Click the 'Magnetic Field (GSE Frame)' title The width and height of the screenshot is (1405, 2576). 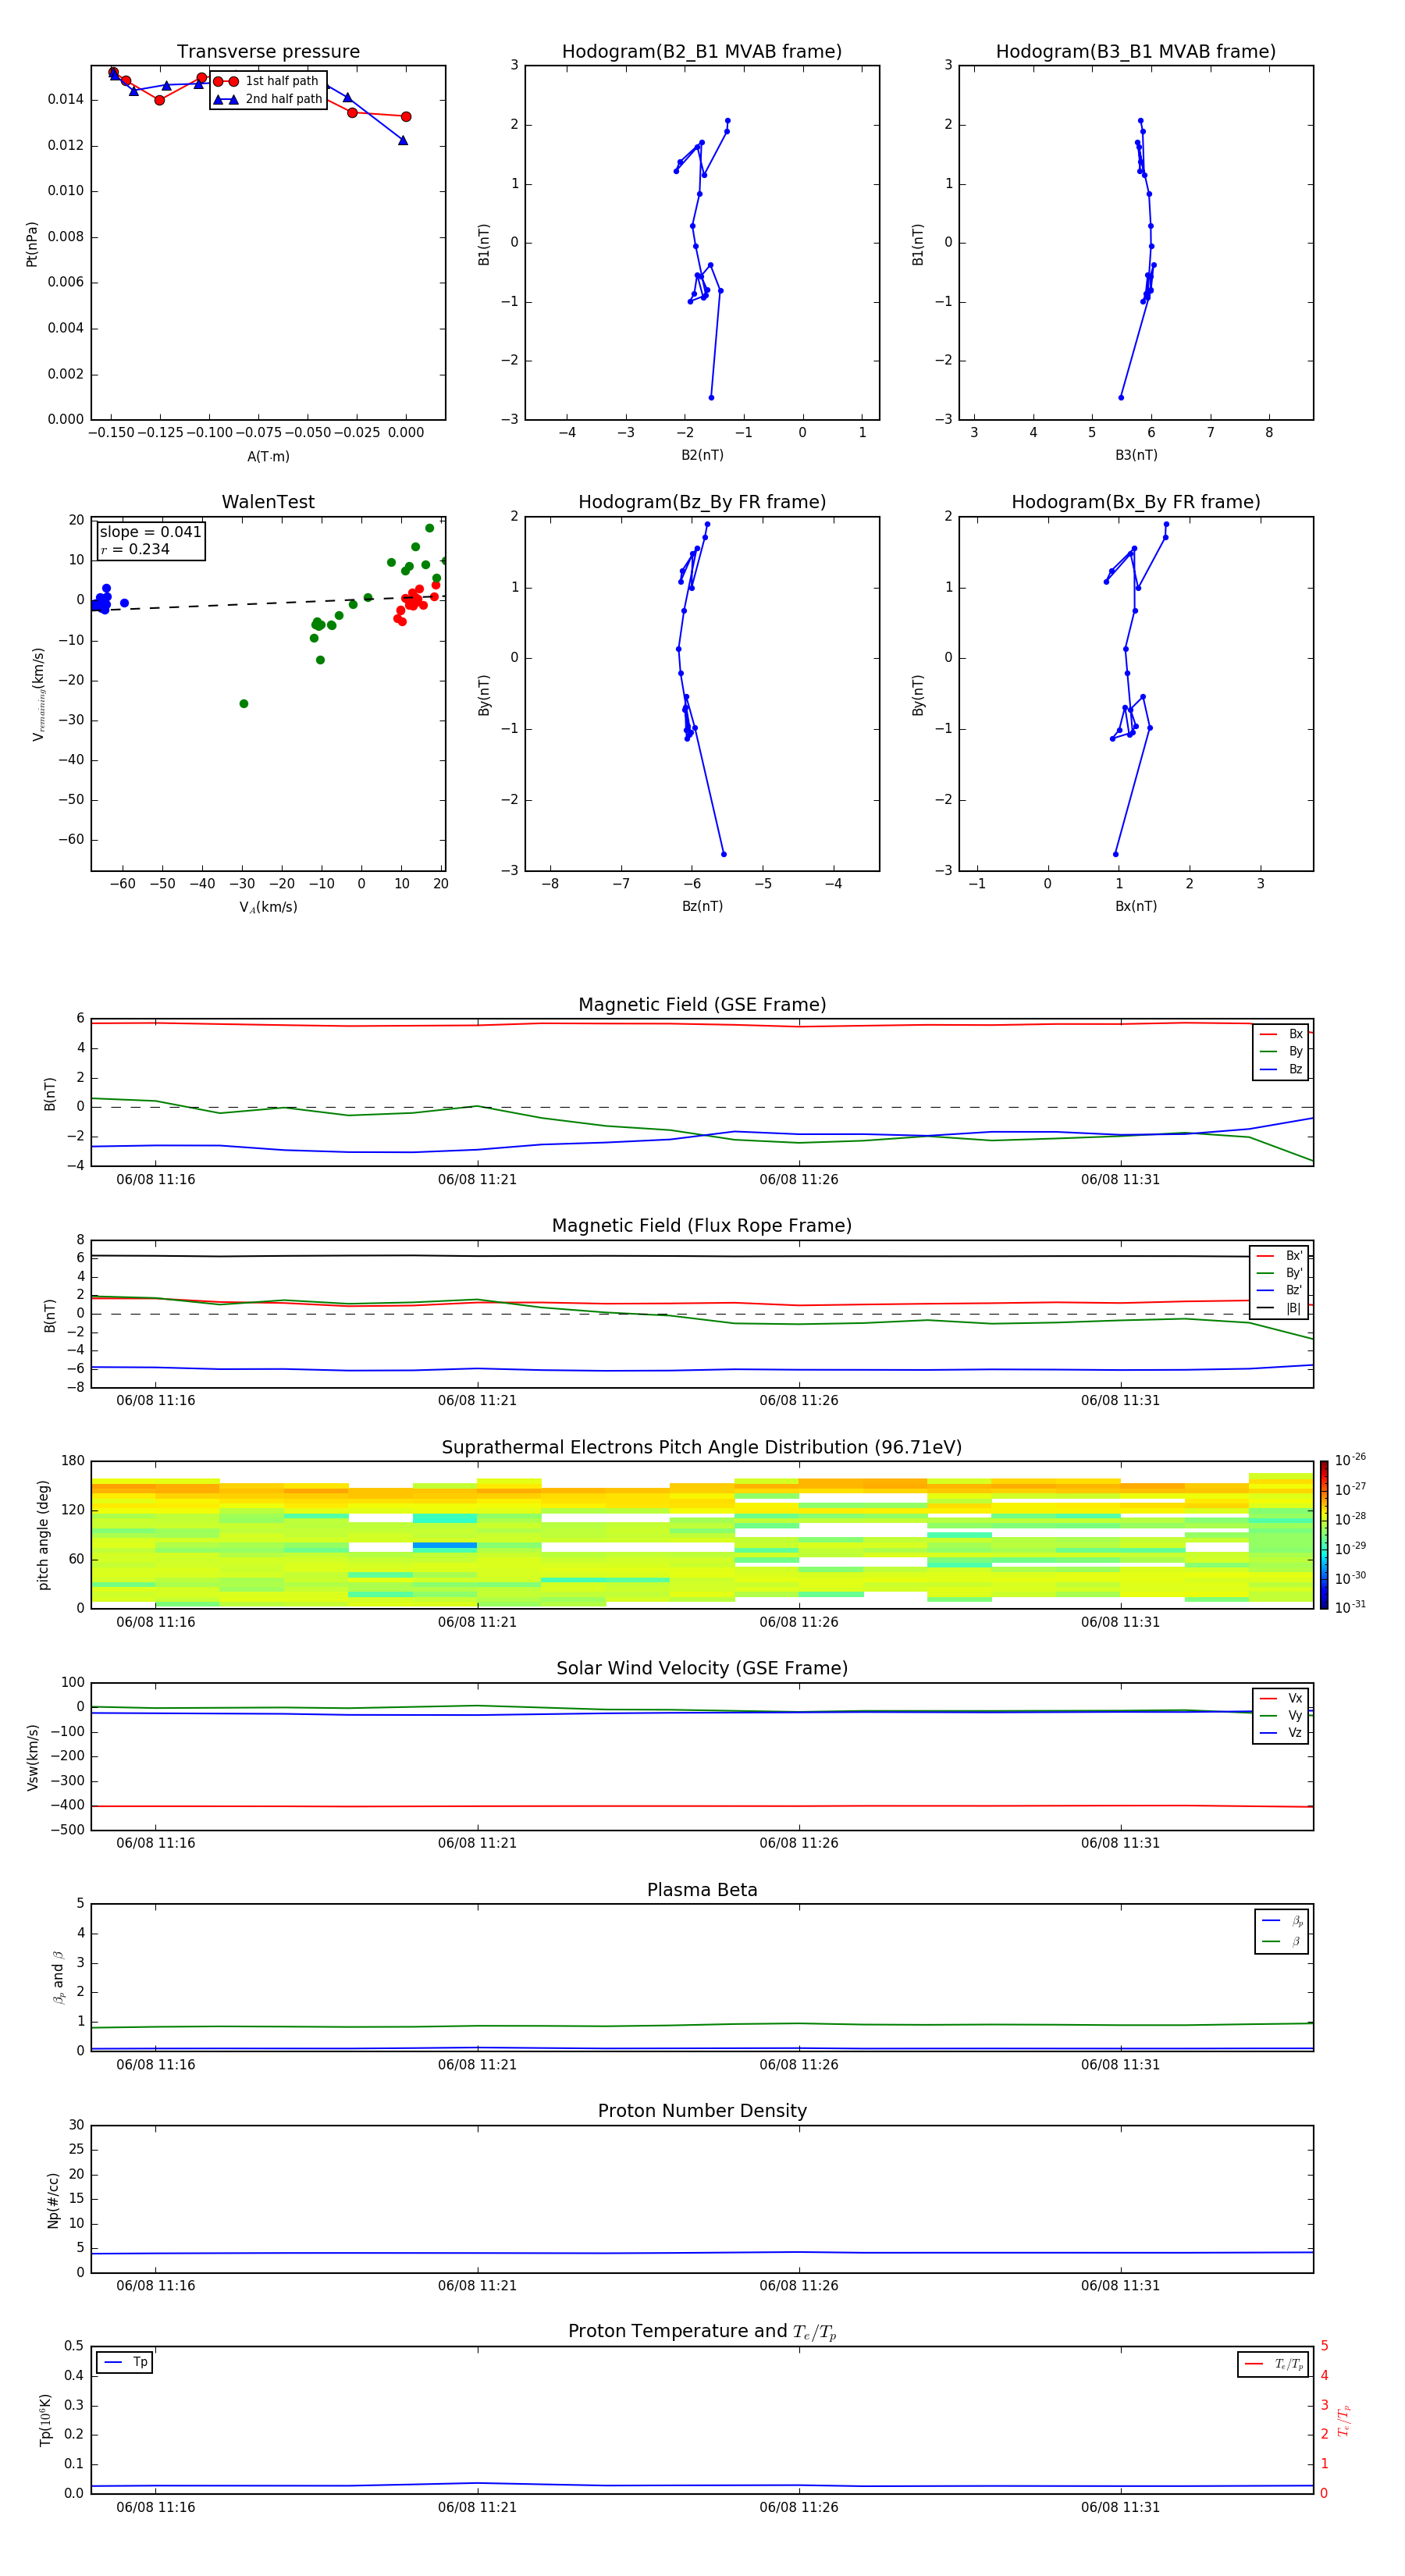[702, 1005]
